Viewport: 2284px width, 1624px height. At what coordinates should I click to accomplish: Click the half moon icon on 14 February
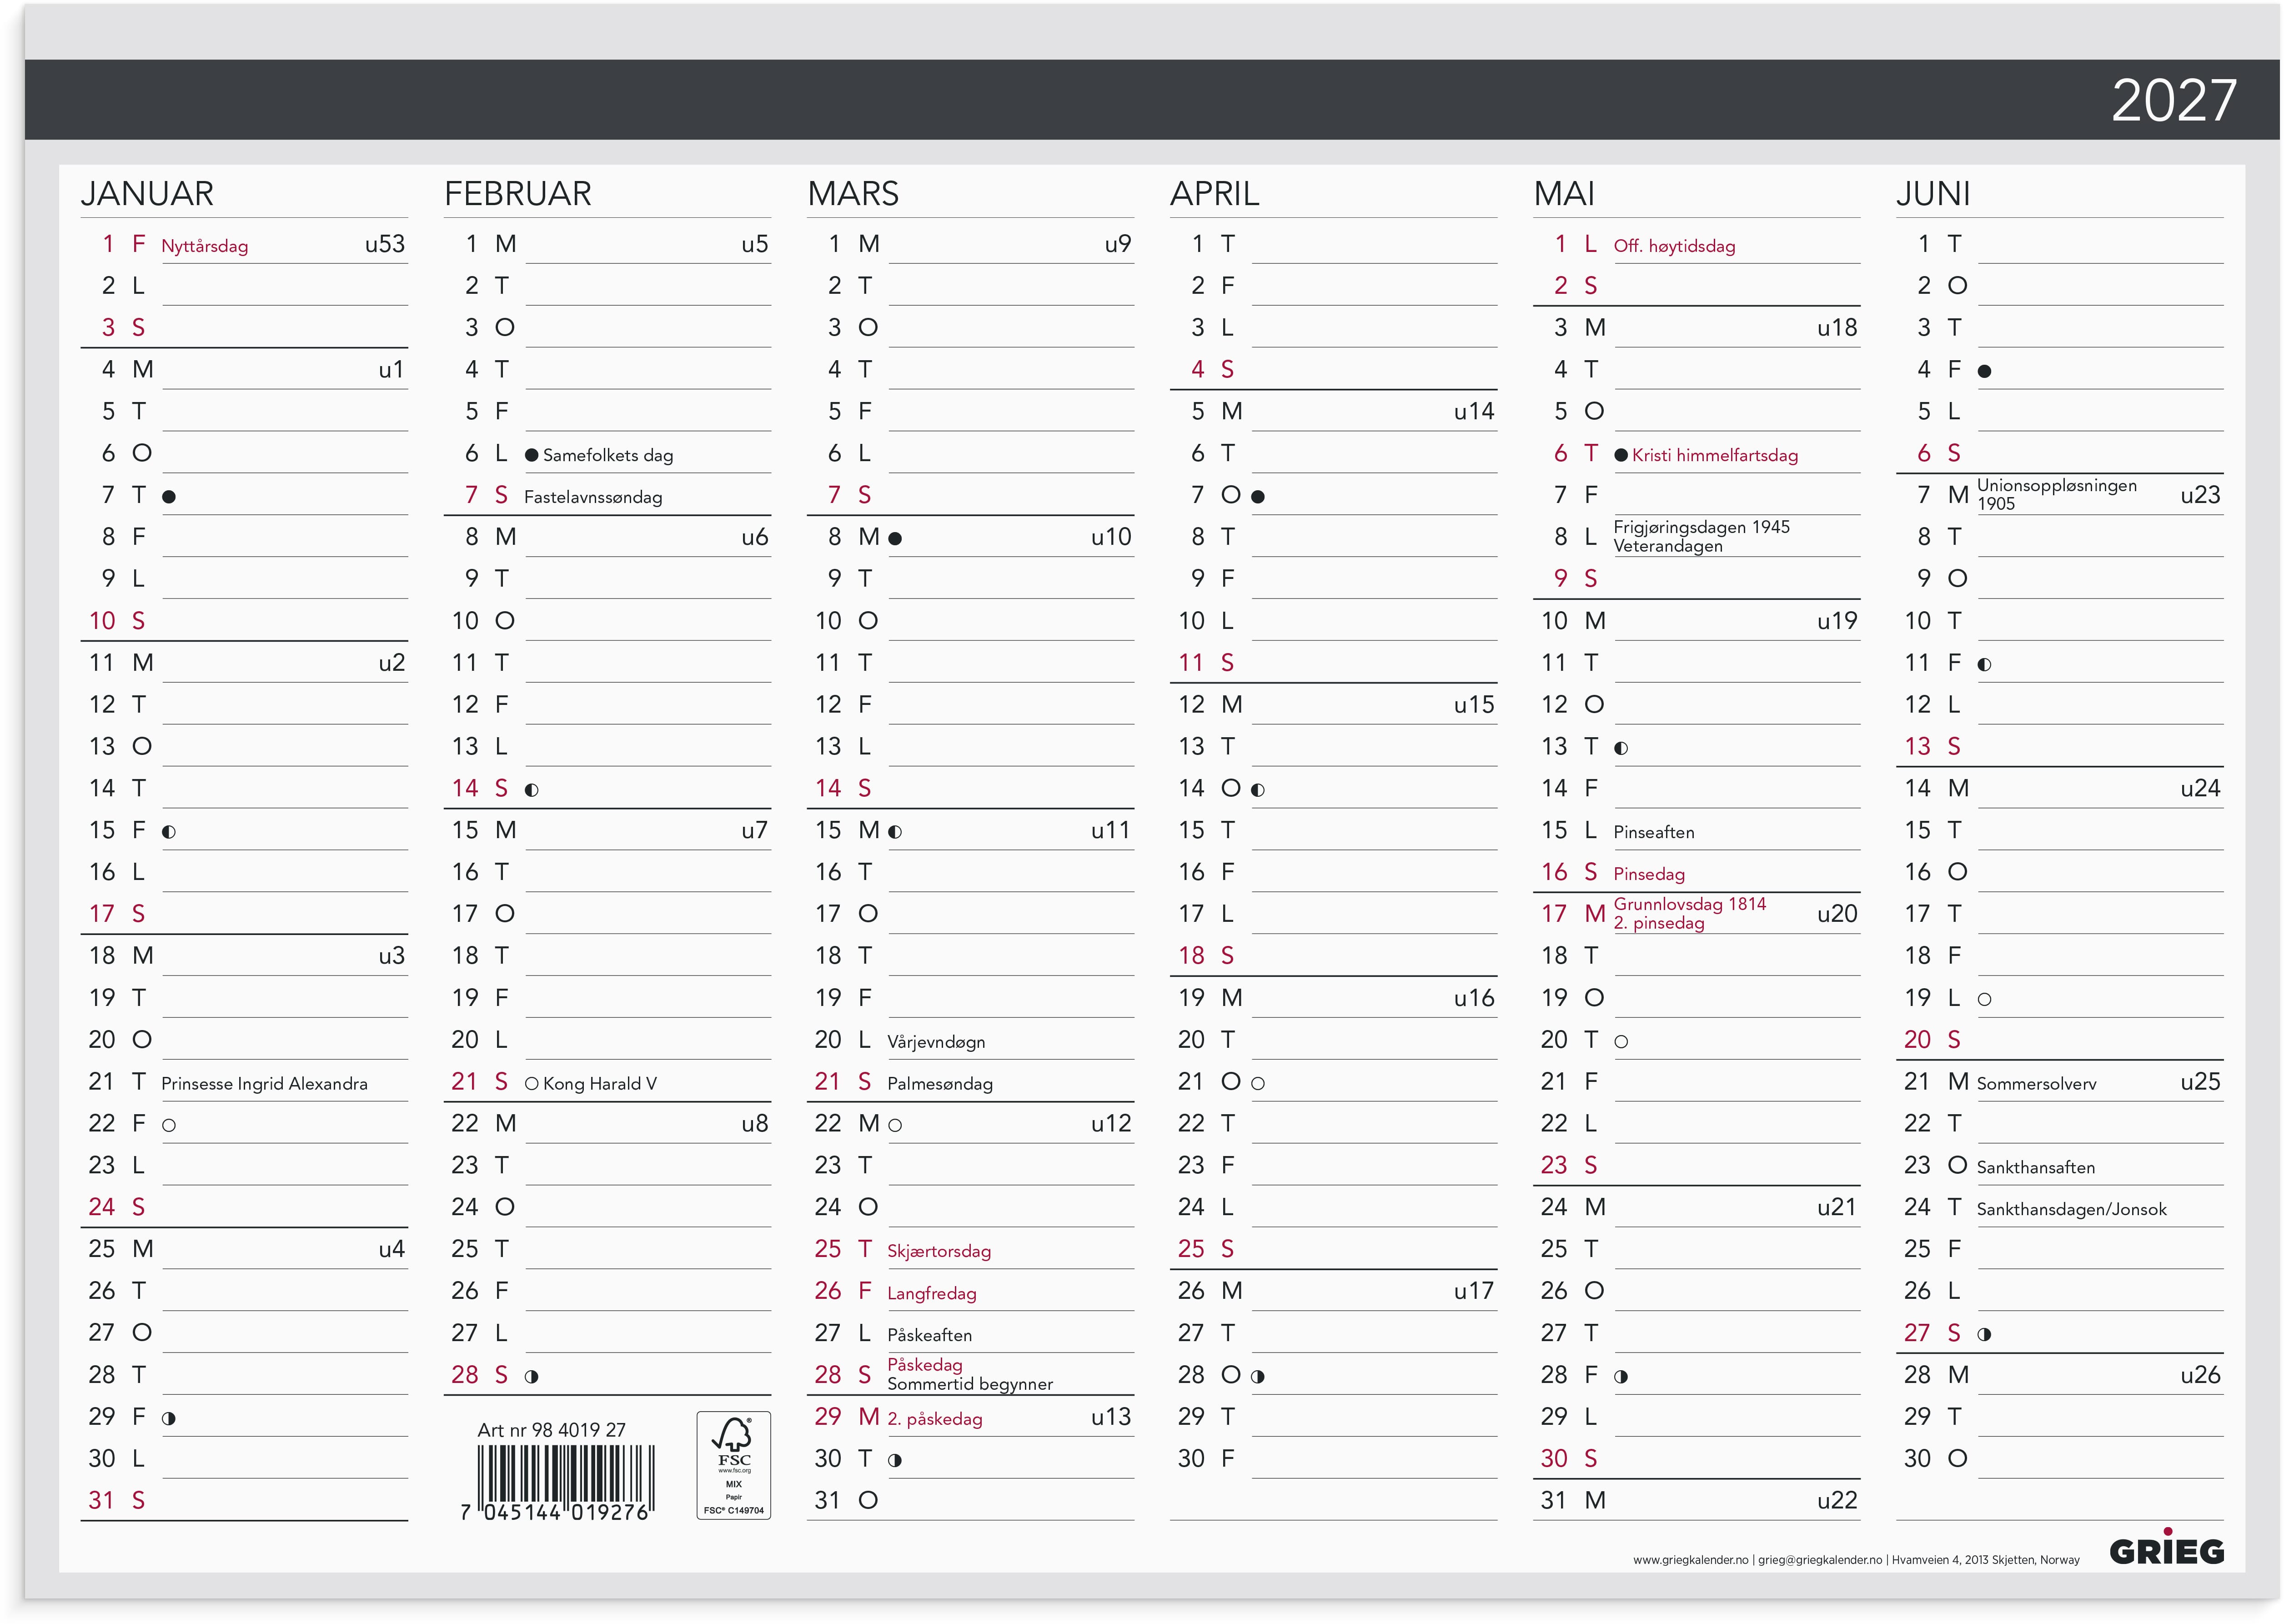coord(532,790)
